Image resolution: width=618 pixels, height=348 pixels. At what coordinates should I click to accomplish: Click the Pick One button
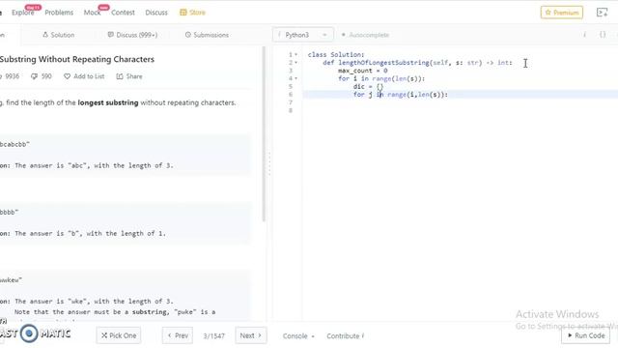click(119, 335)
